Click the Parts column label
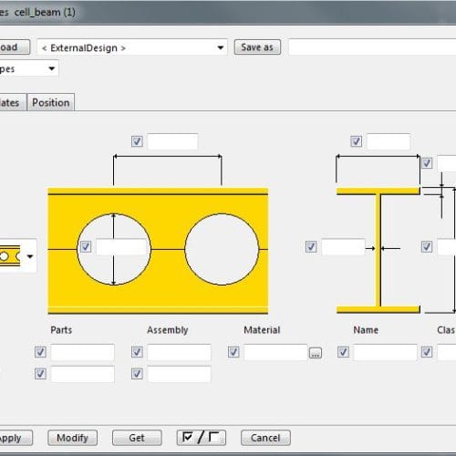This screenshot has width=456, height=456. pos(61,330)
